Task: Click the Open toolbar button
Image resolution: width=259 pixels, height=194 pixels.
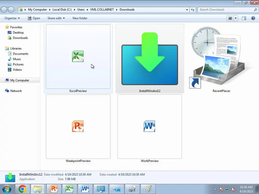Action: tap(34, 18)
